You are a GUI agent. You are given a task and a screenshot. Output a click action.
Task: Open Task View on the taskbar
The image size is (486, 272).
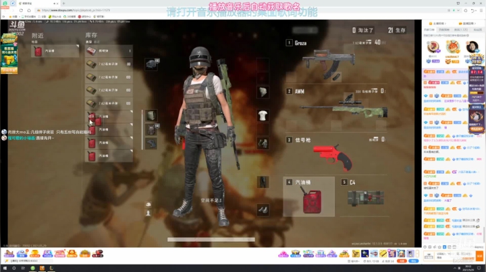tap(23, 268)
